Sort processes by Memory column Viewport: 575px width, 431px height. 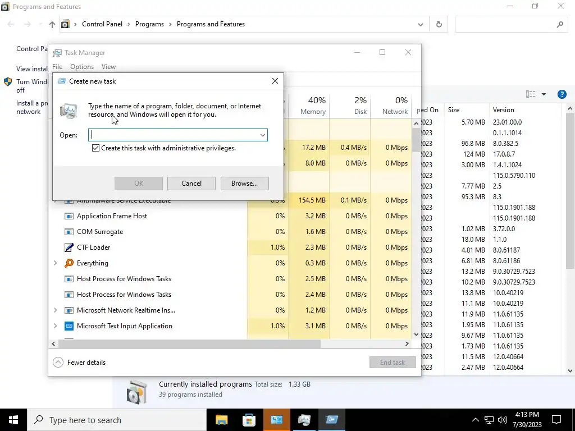tap(309, 106)
